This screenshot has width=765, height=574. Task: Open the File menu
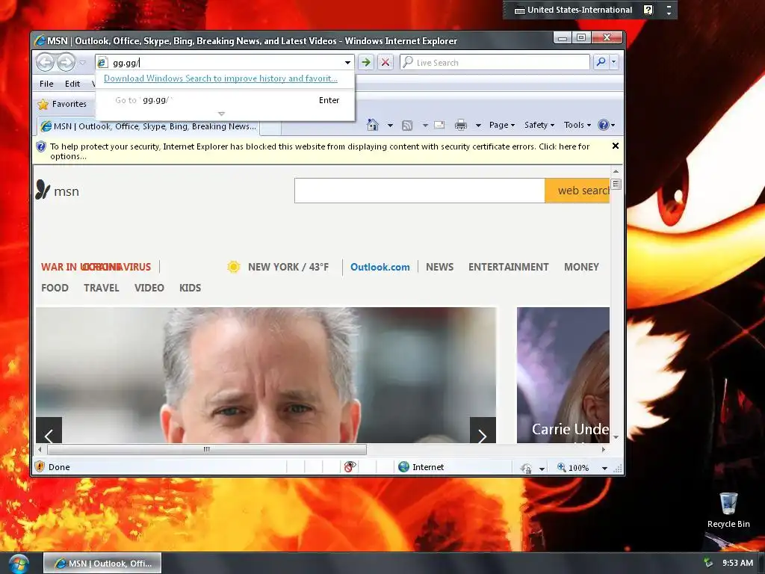[46, 84]
